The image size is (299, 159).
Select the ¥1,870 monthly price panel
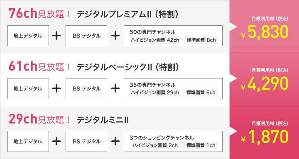264,133
